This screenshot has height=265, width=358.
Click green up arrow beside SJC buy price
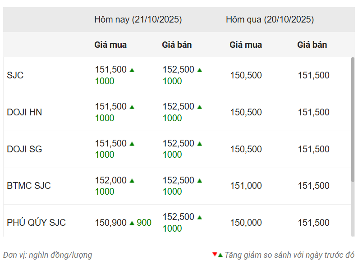pos(132,70)
